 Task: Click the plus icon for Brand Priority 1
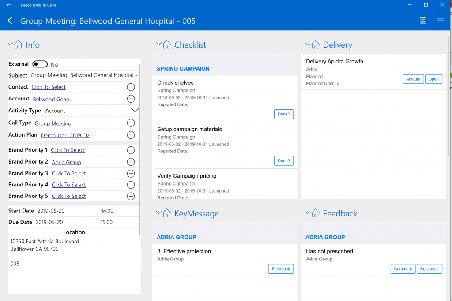point(131,150)
